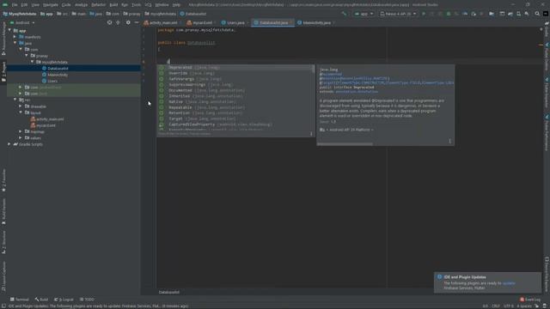Hide the project panel with minus icon
550x309 pixels.
[x=137, y=22]
